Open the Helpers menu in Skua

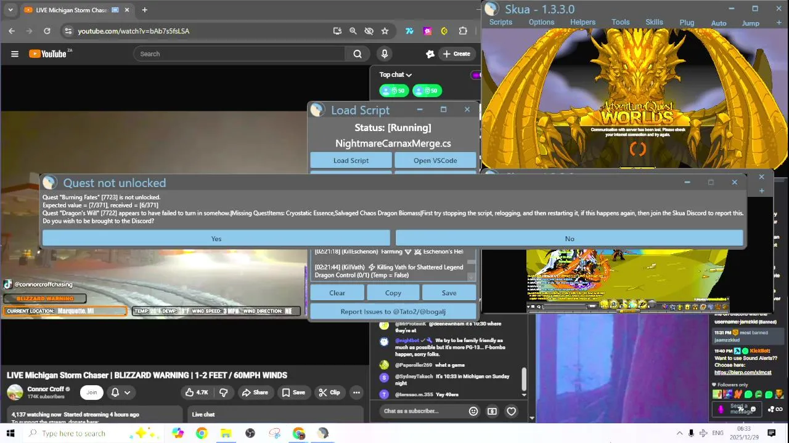click(x=583, y=22)
